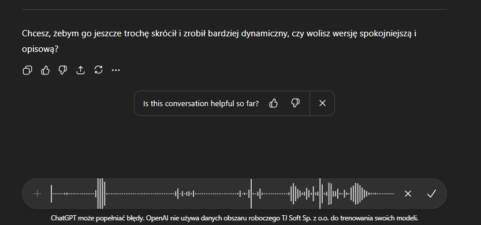Click the Is this conversation helpful question text

pyautogui.click(x=201, y=104)
